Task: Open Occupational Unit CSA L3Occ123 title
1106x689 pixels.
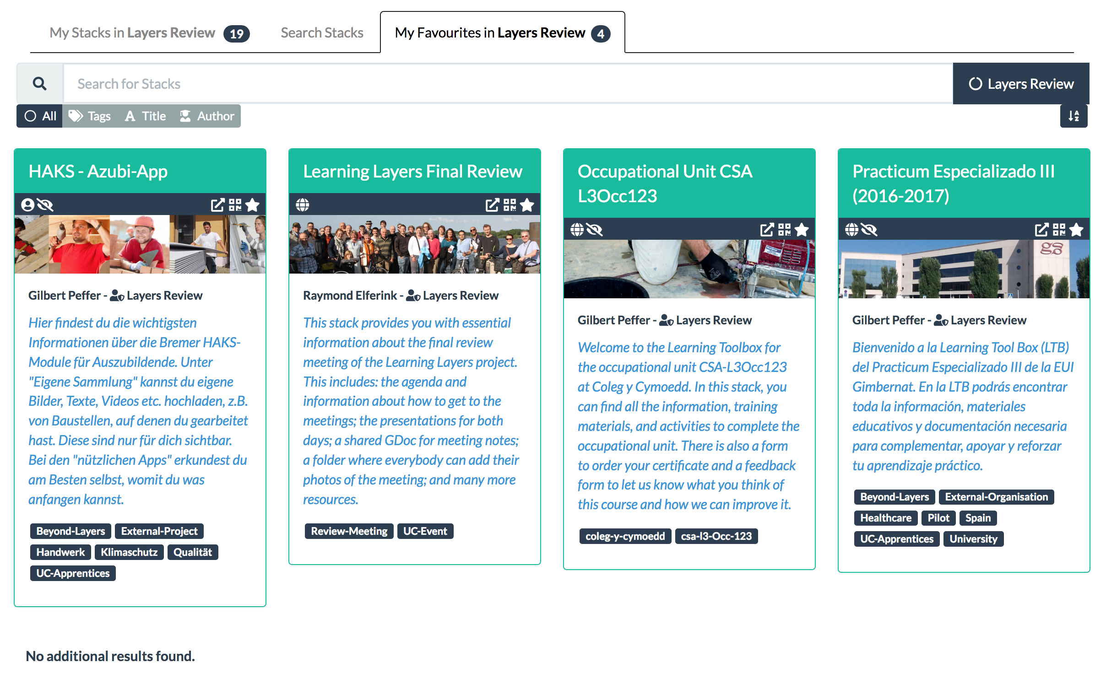Action: pos(665,184)
